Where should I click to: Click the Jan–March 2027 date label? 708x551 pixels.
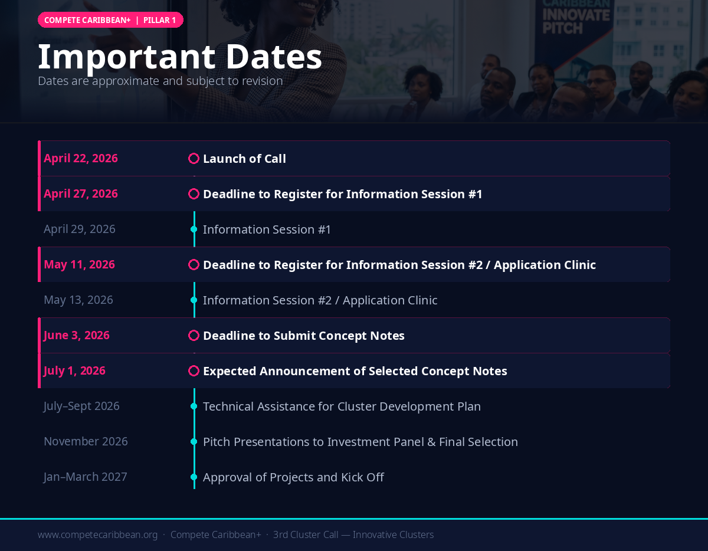86,477
